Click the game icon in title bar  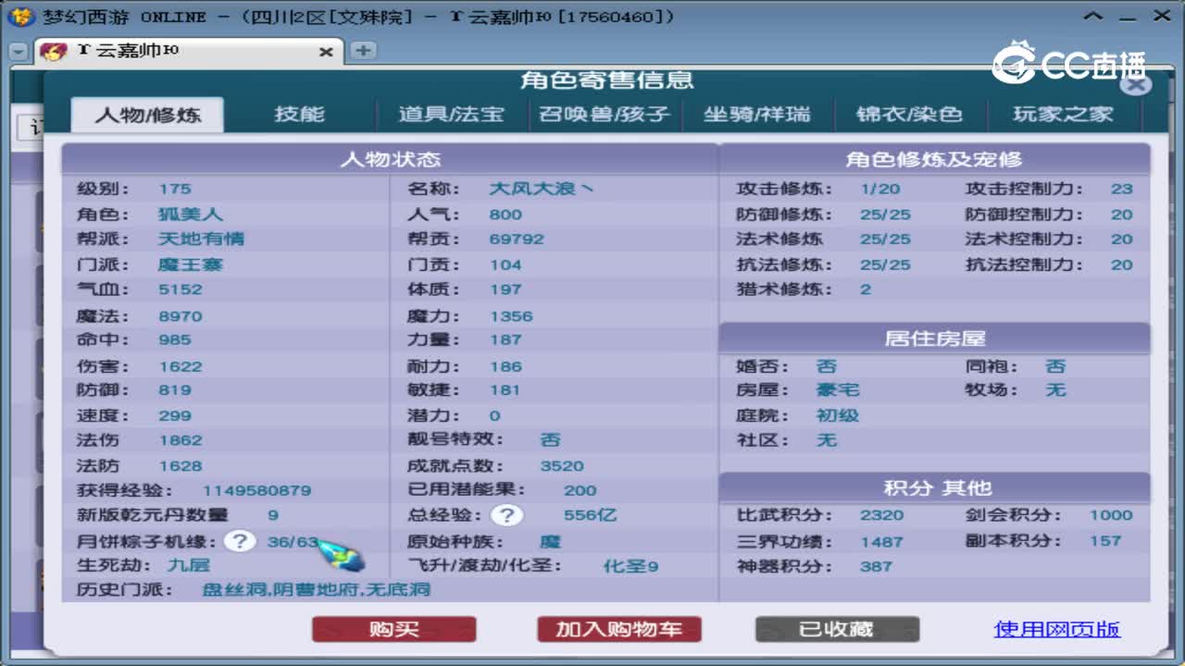click(20, 17)
